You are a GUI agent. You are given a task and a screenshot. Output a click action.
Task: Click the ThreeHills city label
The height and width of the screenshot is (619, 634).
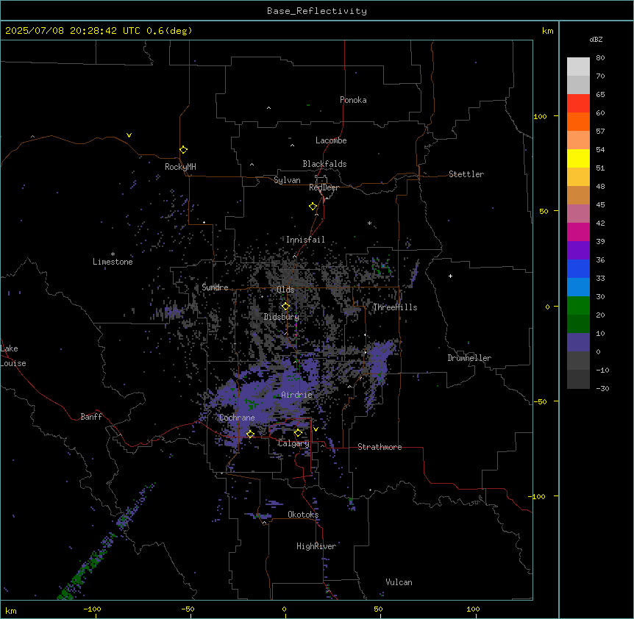tap(395, 307)
